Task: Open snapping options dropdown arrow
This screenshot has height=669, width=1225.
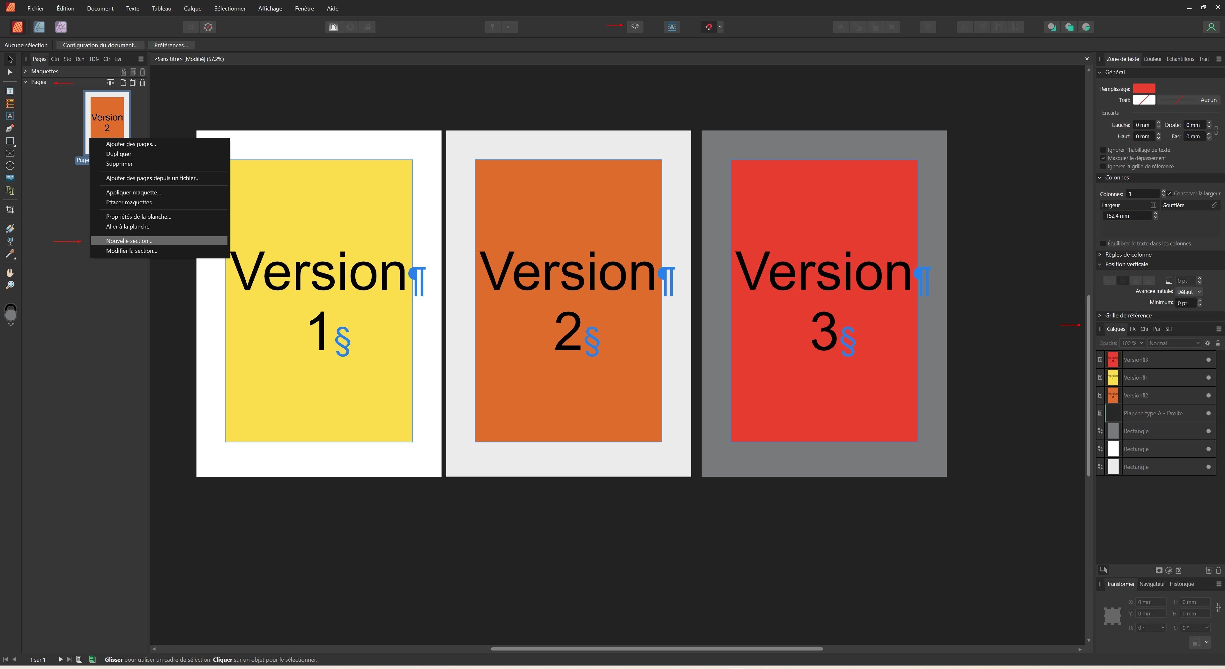Action: click(x=720, y=26)
